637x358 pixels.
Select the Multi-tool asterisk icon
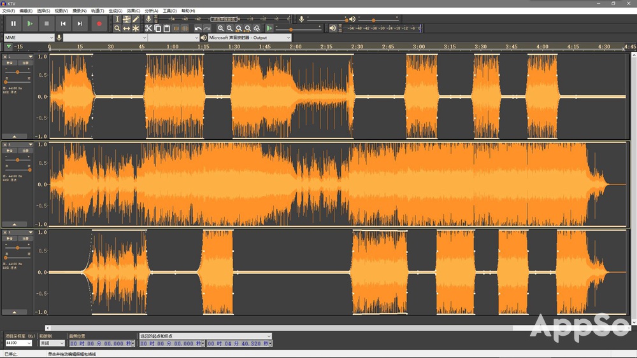[x=136, y=29]
